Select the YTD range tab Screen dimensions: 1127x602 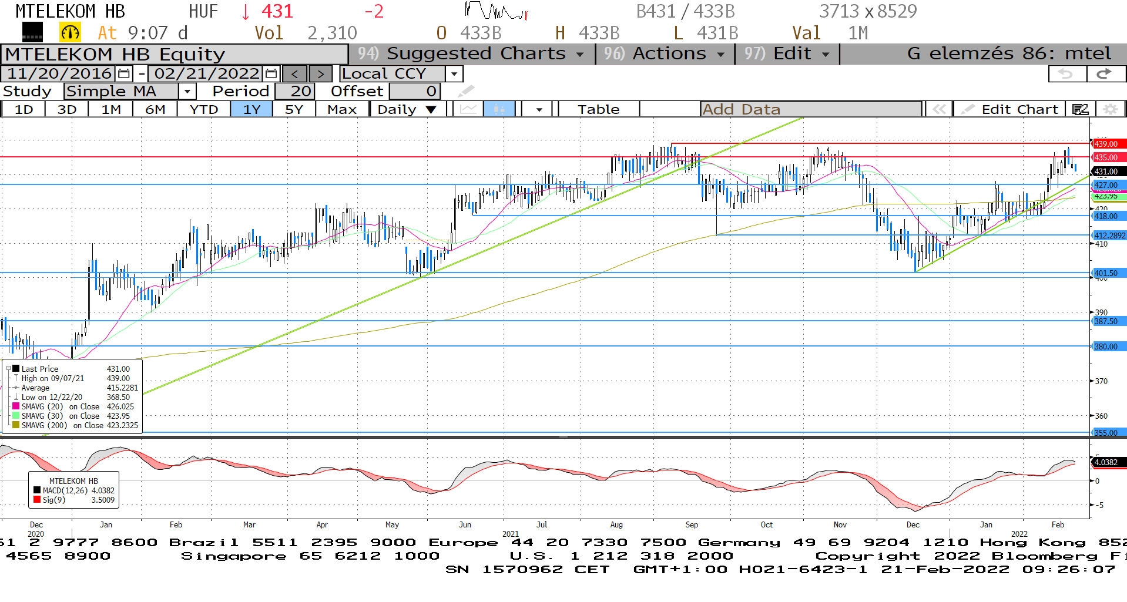pyautogui.click(x=204, y=109)
